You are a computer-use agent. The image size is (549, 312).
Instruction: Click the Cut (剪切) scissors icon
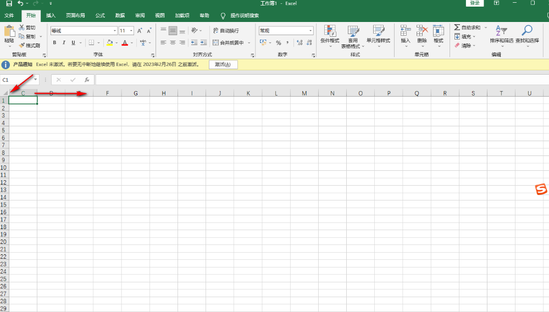coord(22,27)
